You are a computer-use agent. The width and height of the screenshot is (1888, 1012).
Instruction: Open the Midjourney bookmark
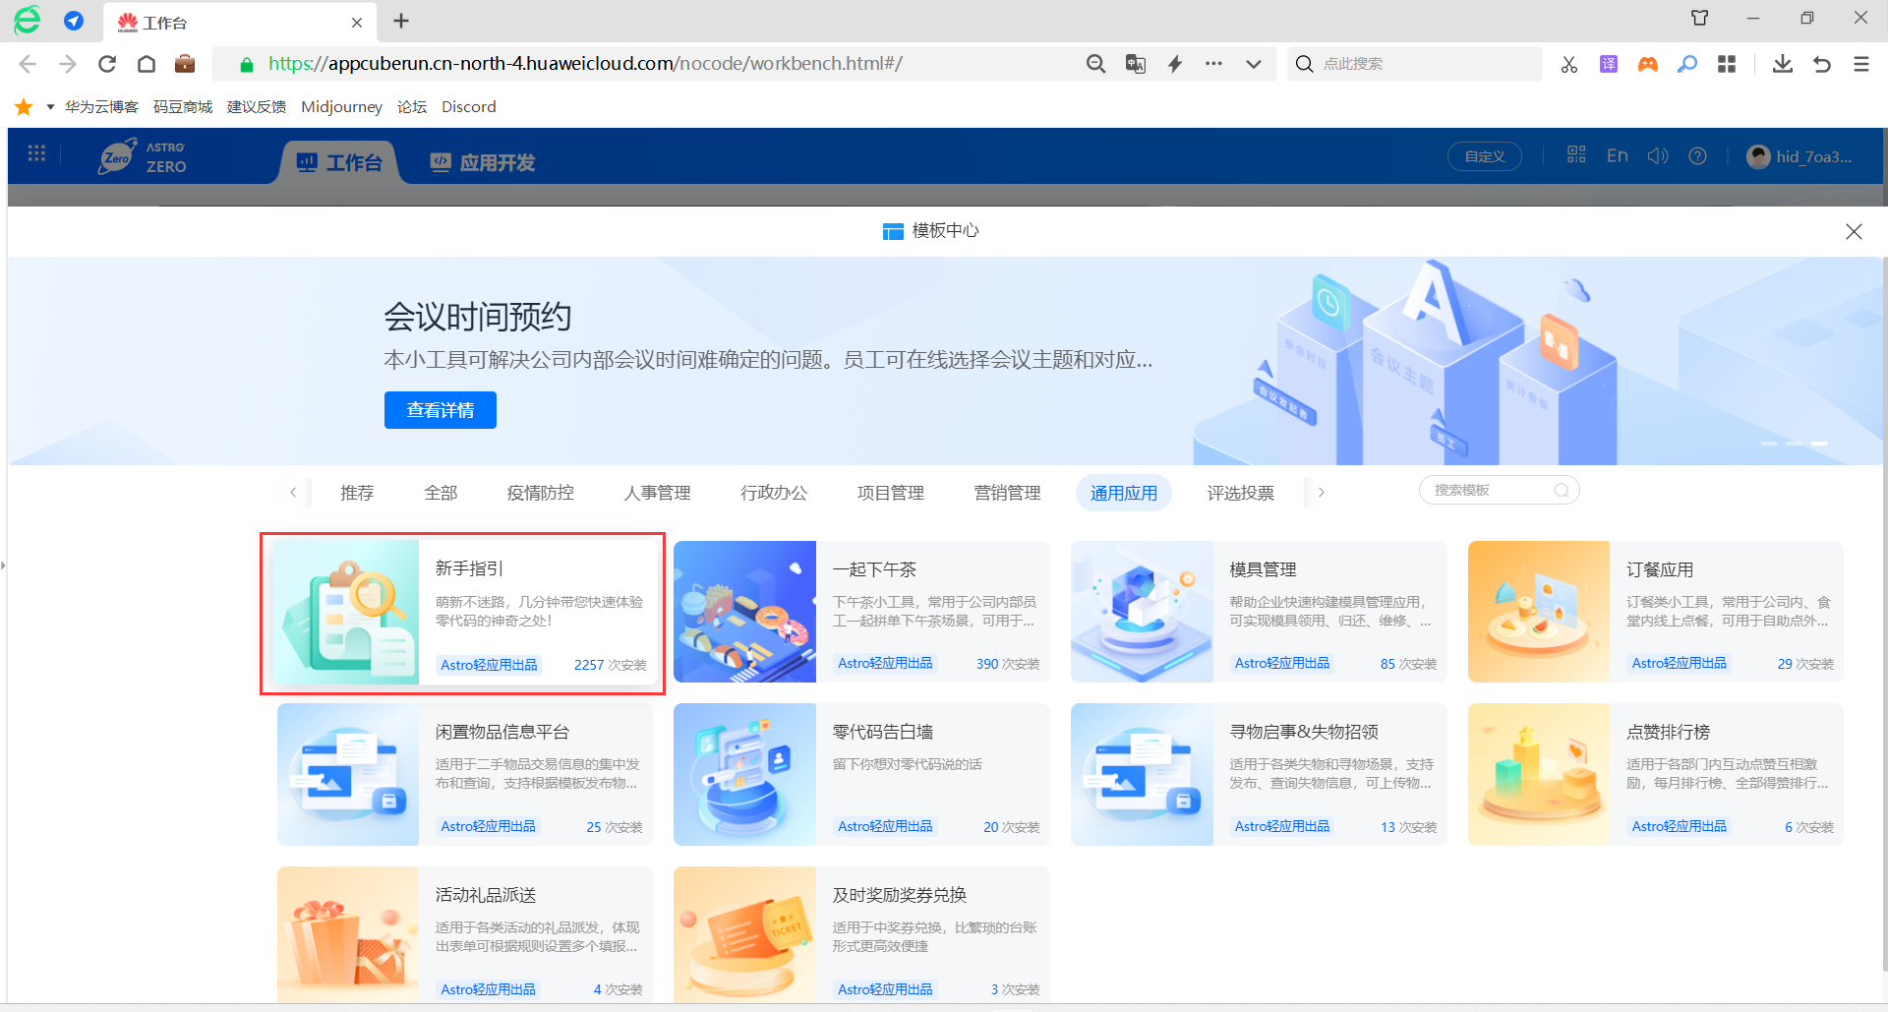click(x=341, y=106)
